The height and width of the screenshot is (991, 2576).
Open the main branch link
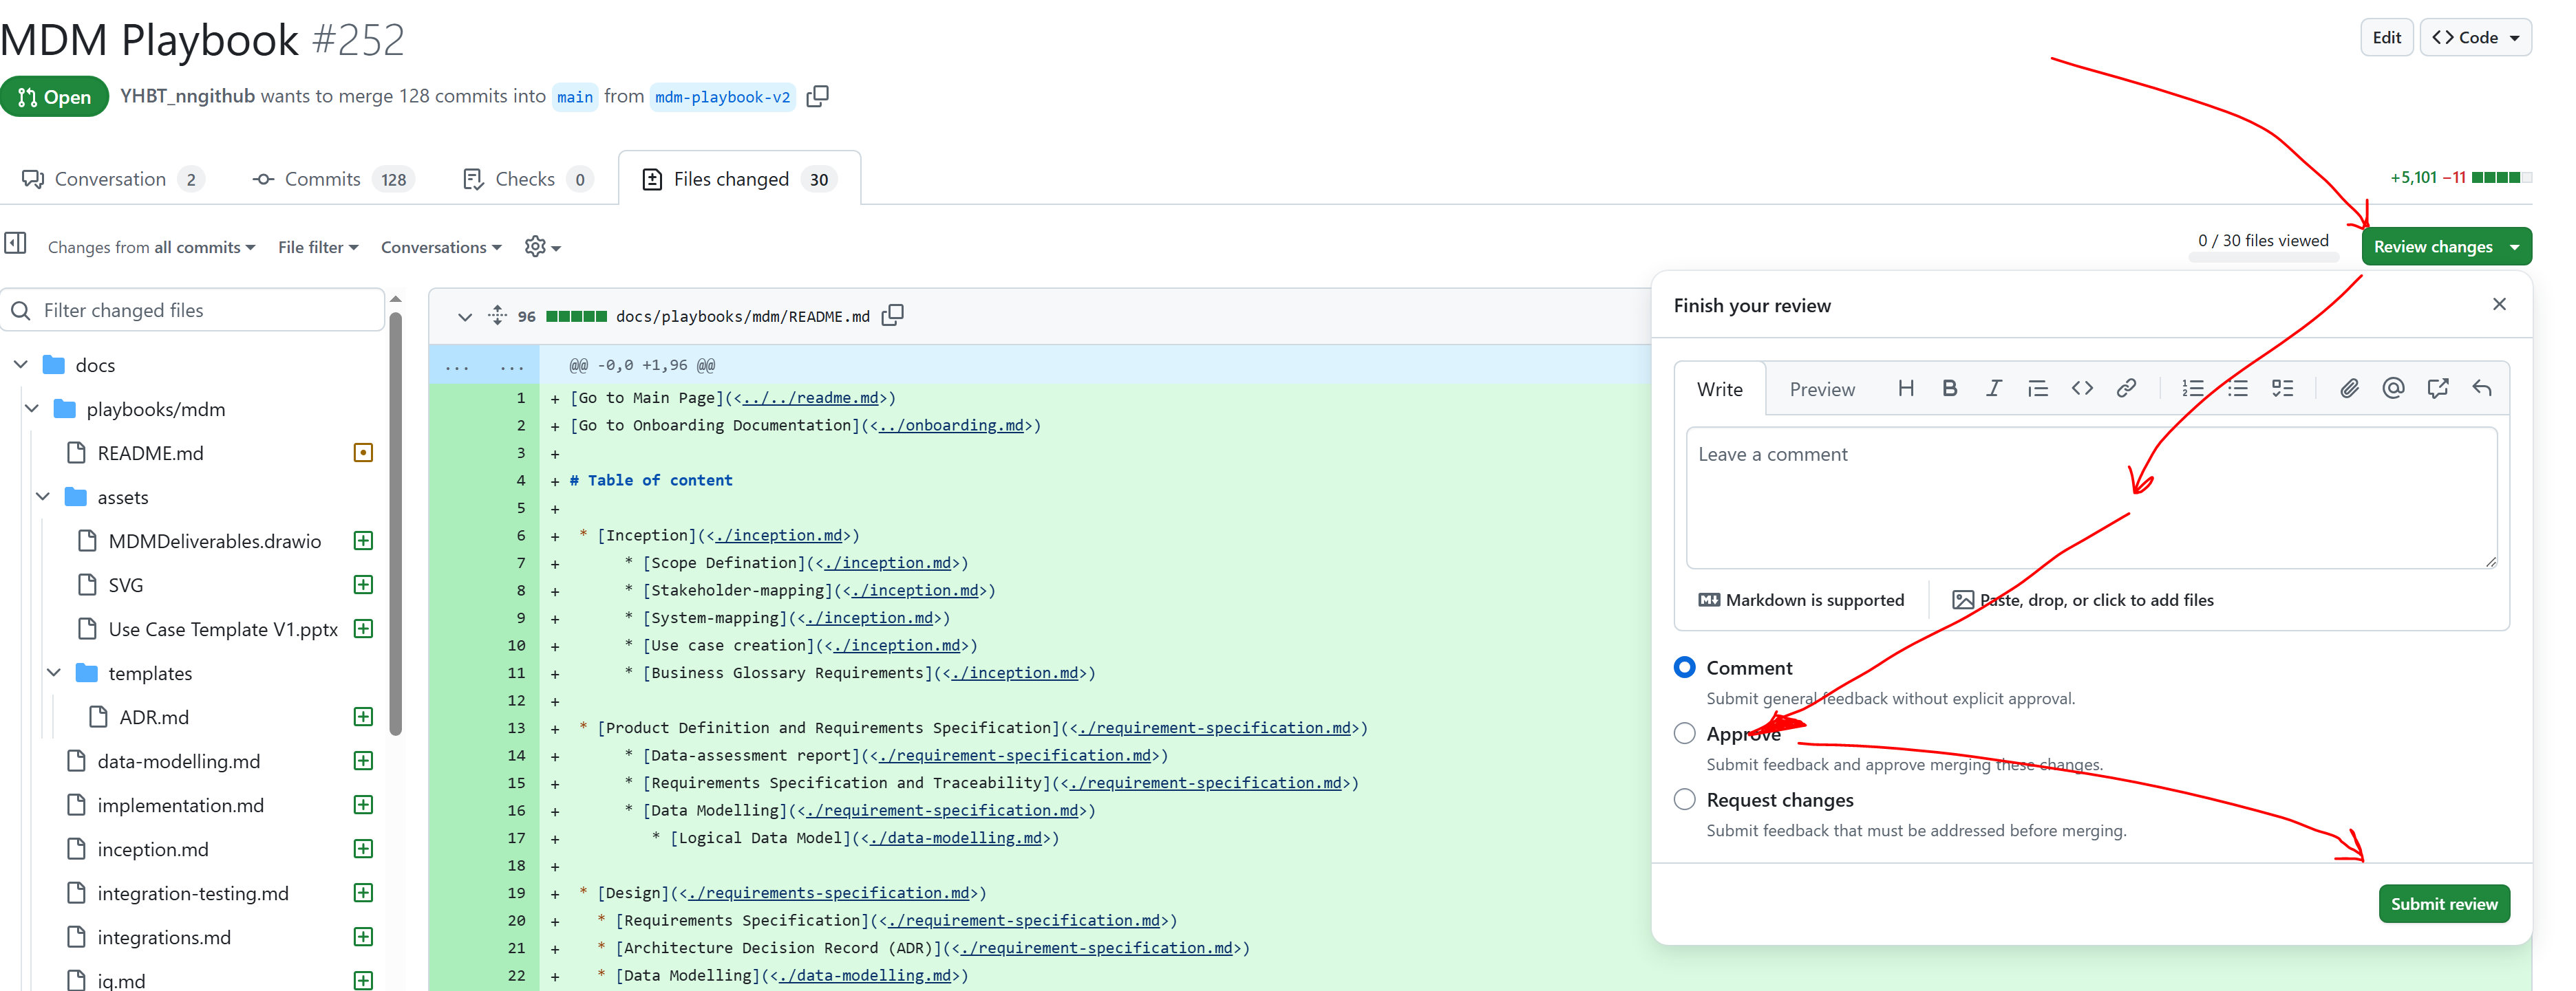click(x=575, y=97)
